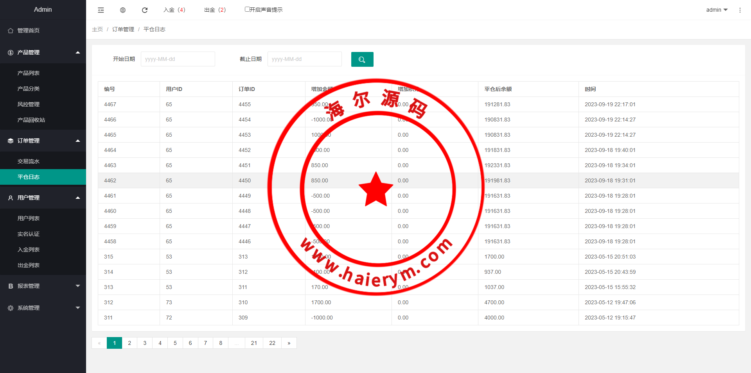Open the 入金 (4) notifications link
This screenshot has height=373, width=751.
pos(174,10)
